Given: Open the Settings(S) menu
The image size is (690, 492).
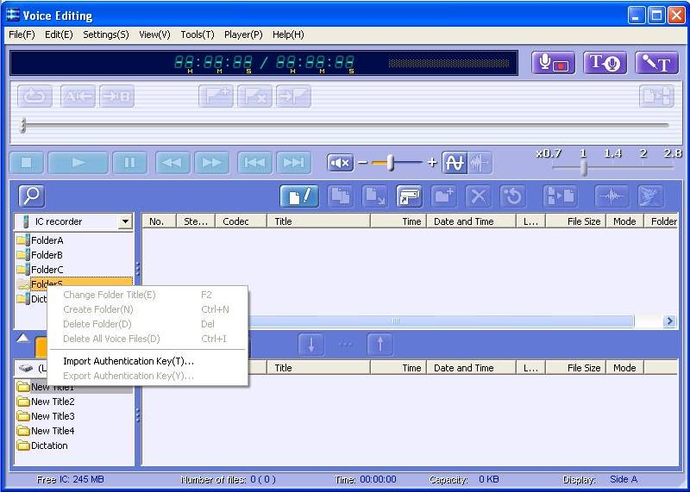Looking at the screenshot, I should pyautogui.click(x=106, y=34).
